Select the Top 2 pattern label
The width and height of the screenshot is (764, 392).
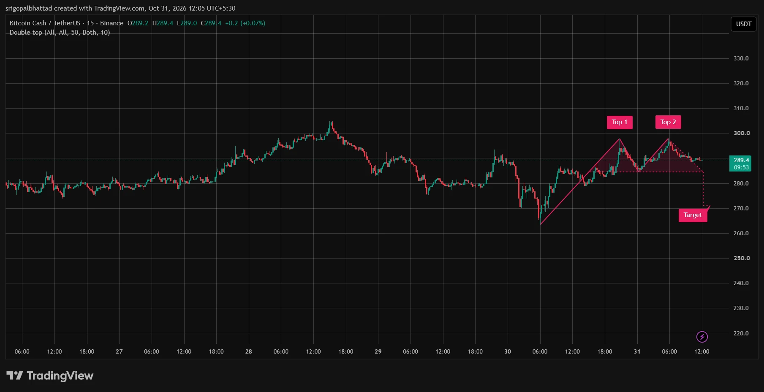point(668,122)
